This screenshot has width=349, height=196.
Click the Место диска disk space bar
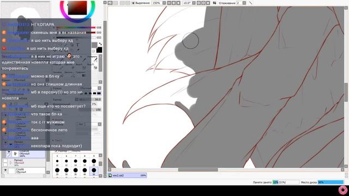tap(330, 182)
